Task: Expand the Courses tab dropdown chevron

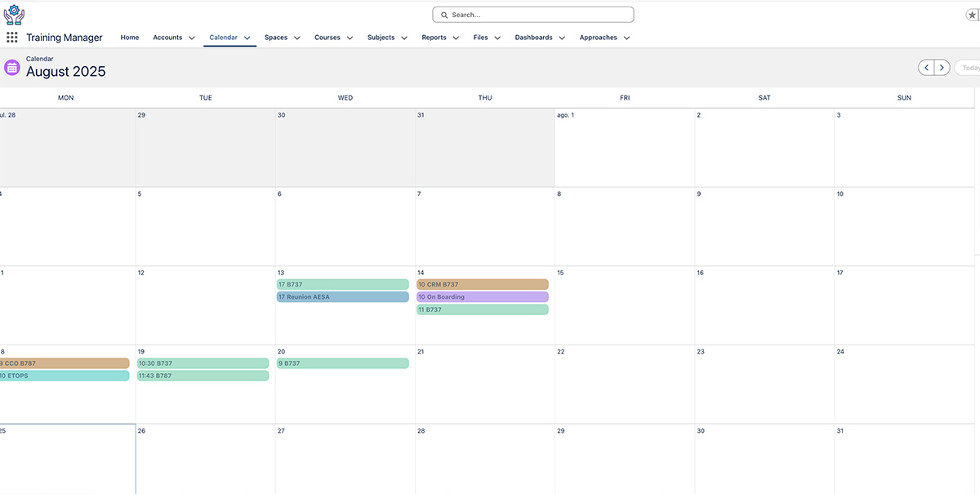Action: pos(350,38)
